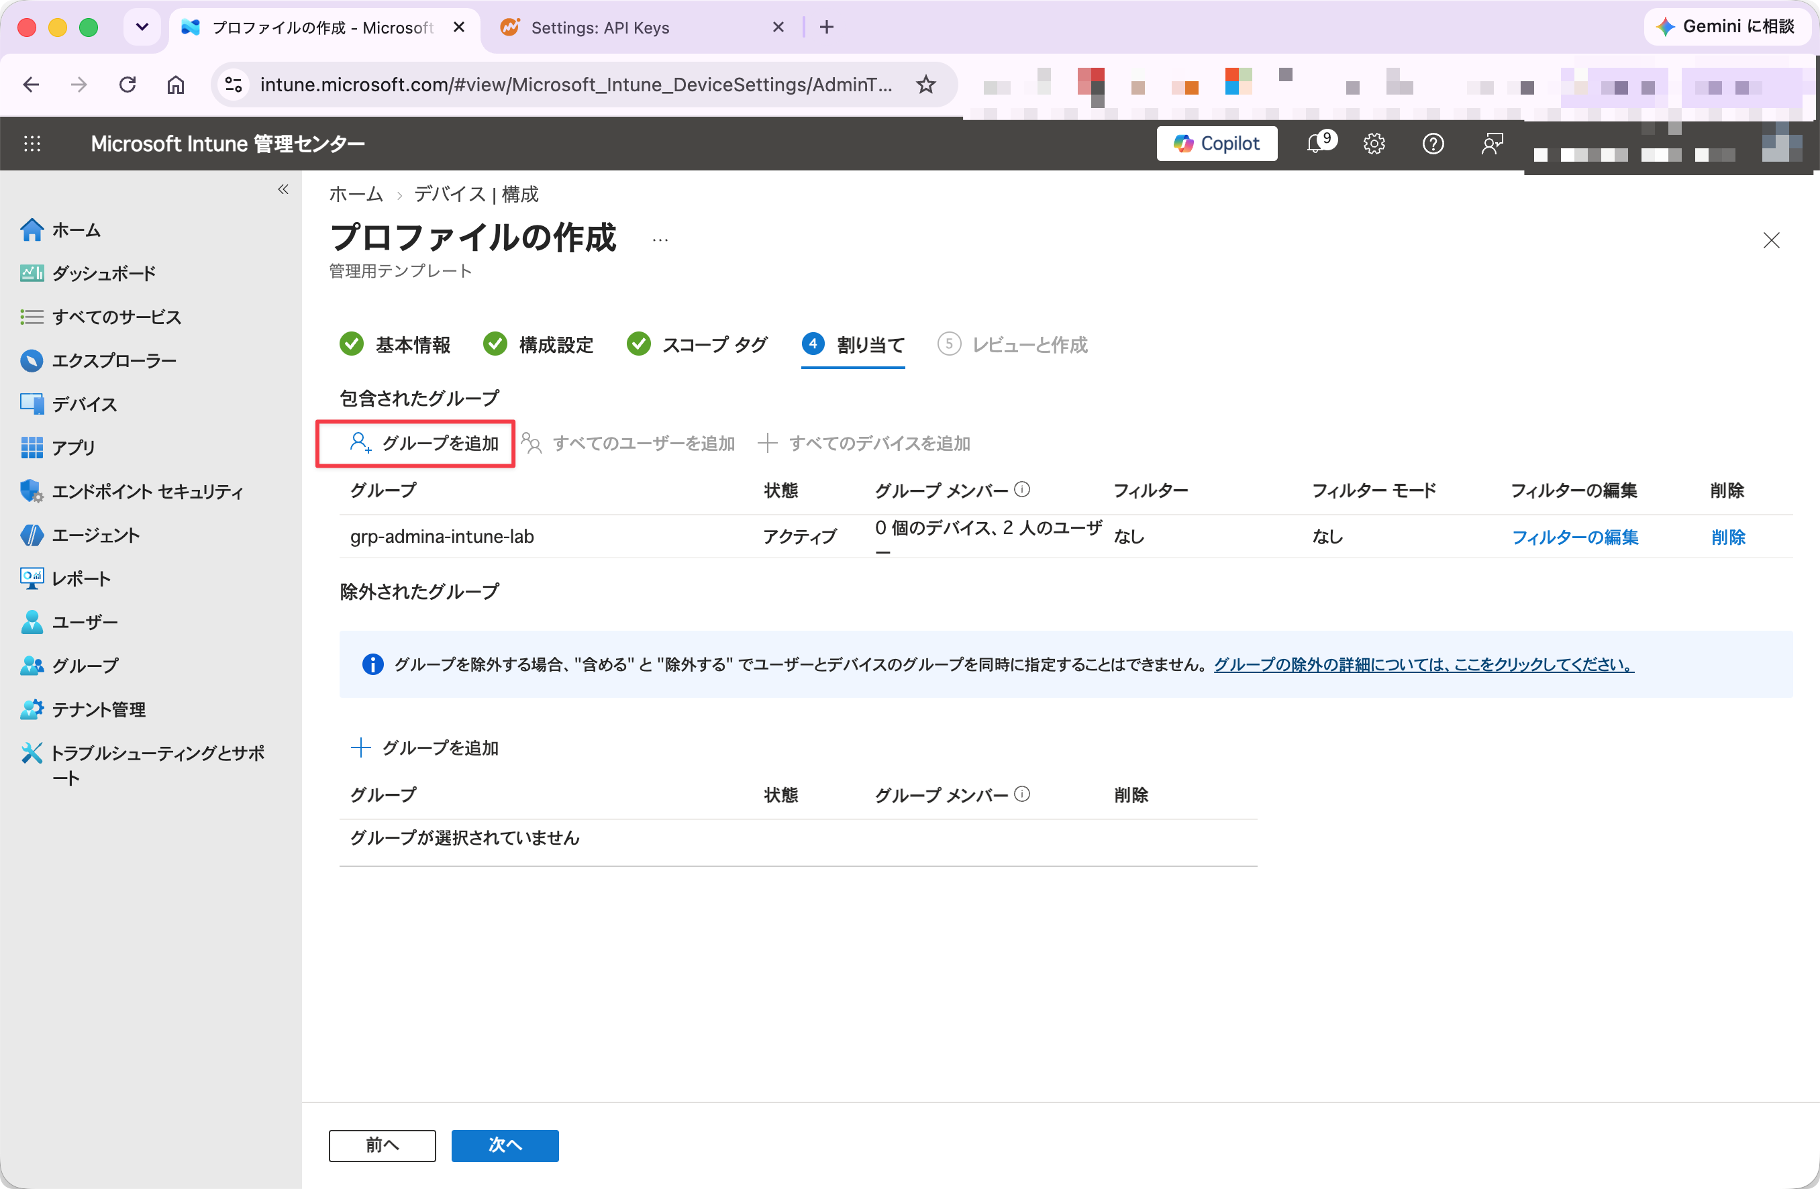This screenshot has height=1189, width=1820.
Task: Click the address bar URL
Action: point(576,84)
